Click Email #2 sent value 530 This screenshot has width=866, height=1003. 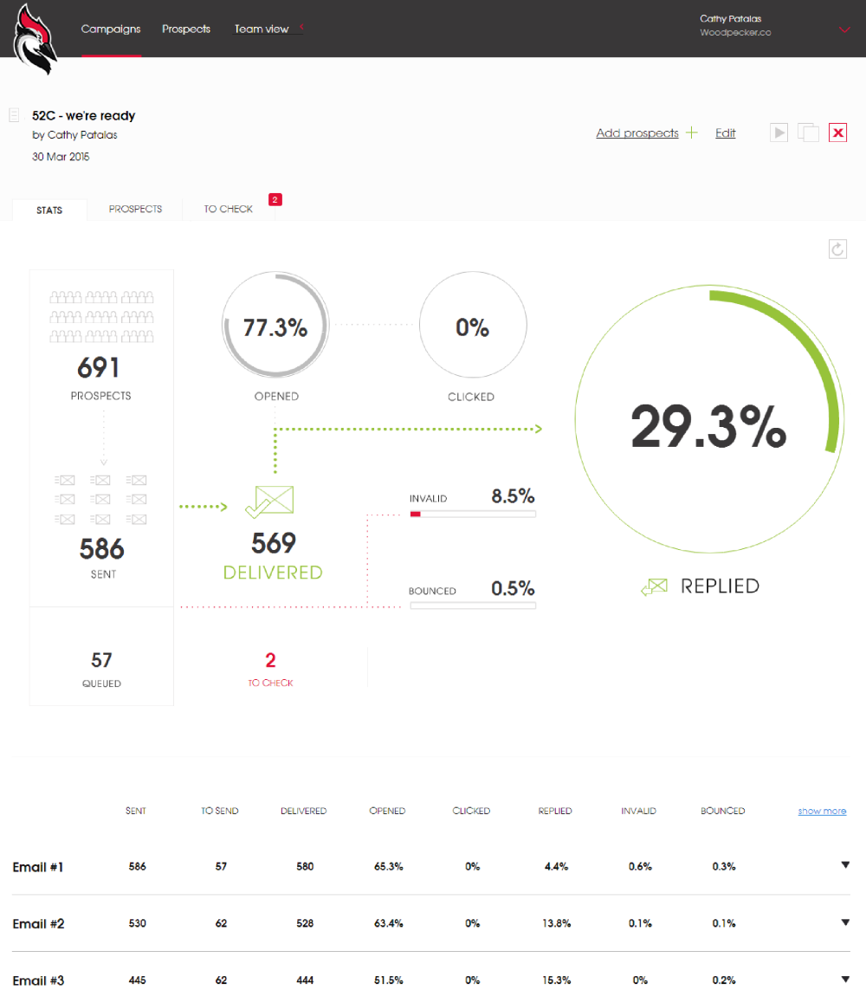point(138,923)
